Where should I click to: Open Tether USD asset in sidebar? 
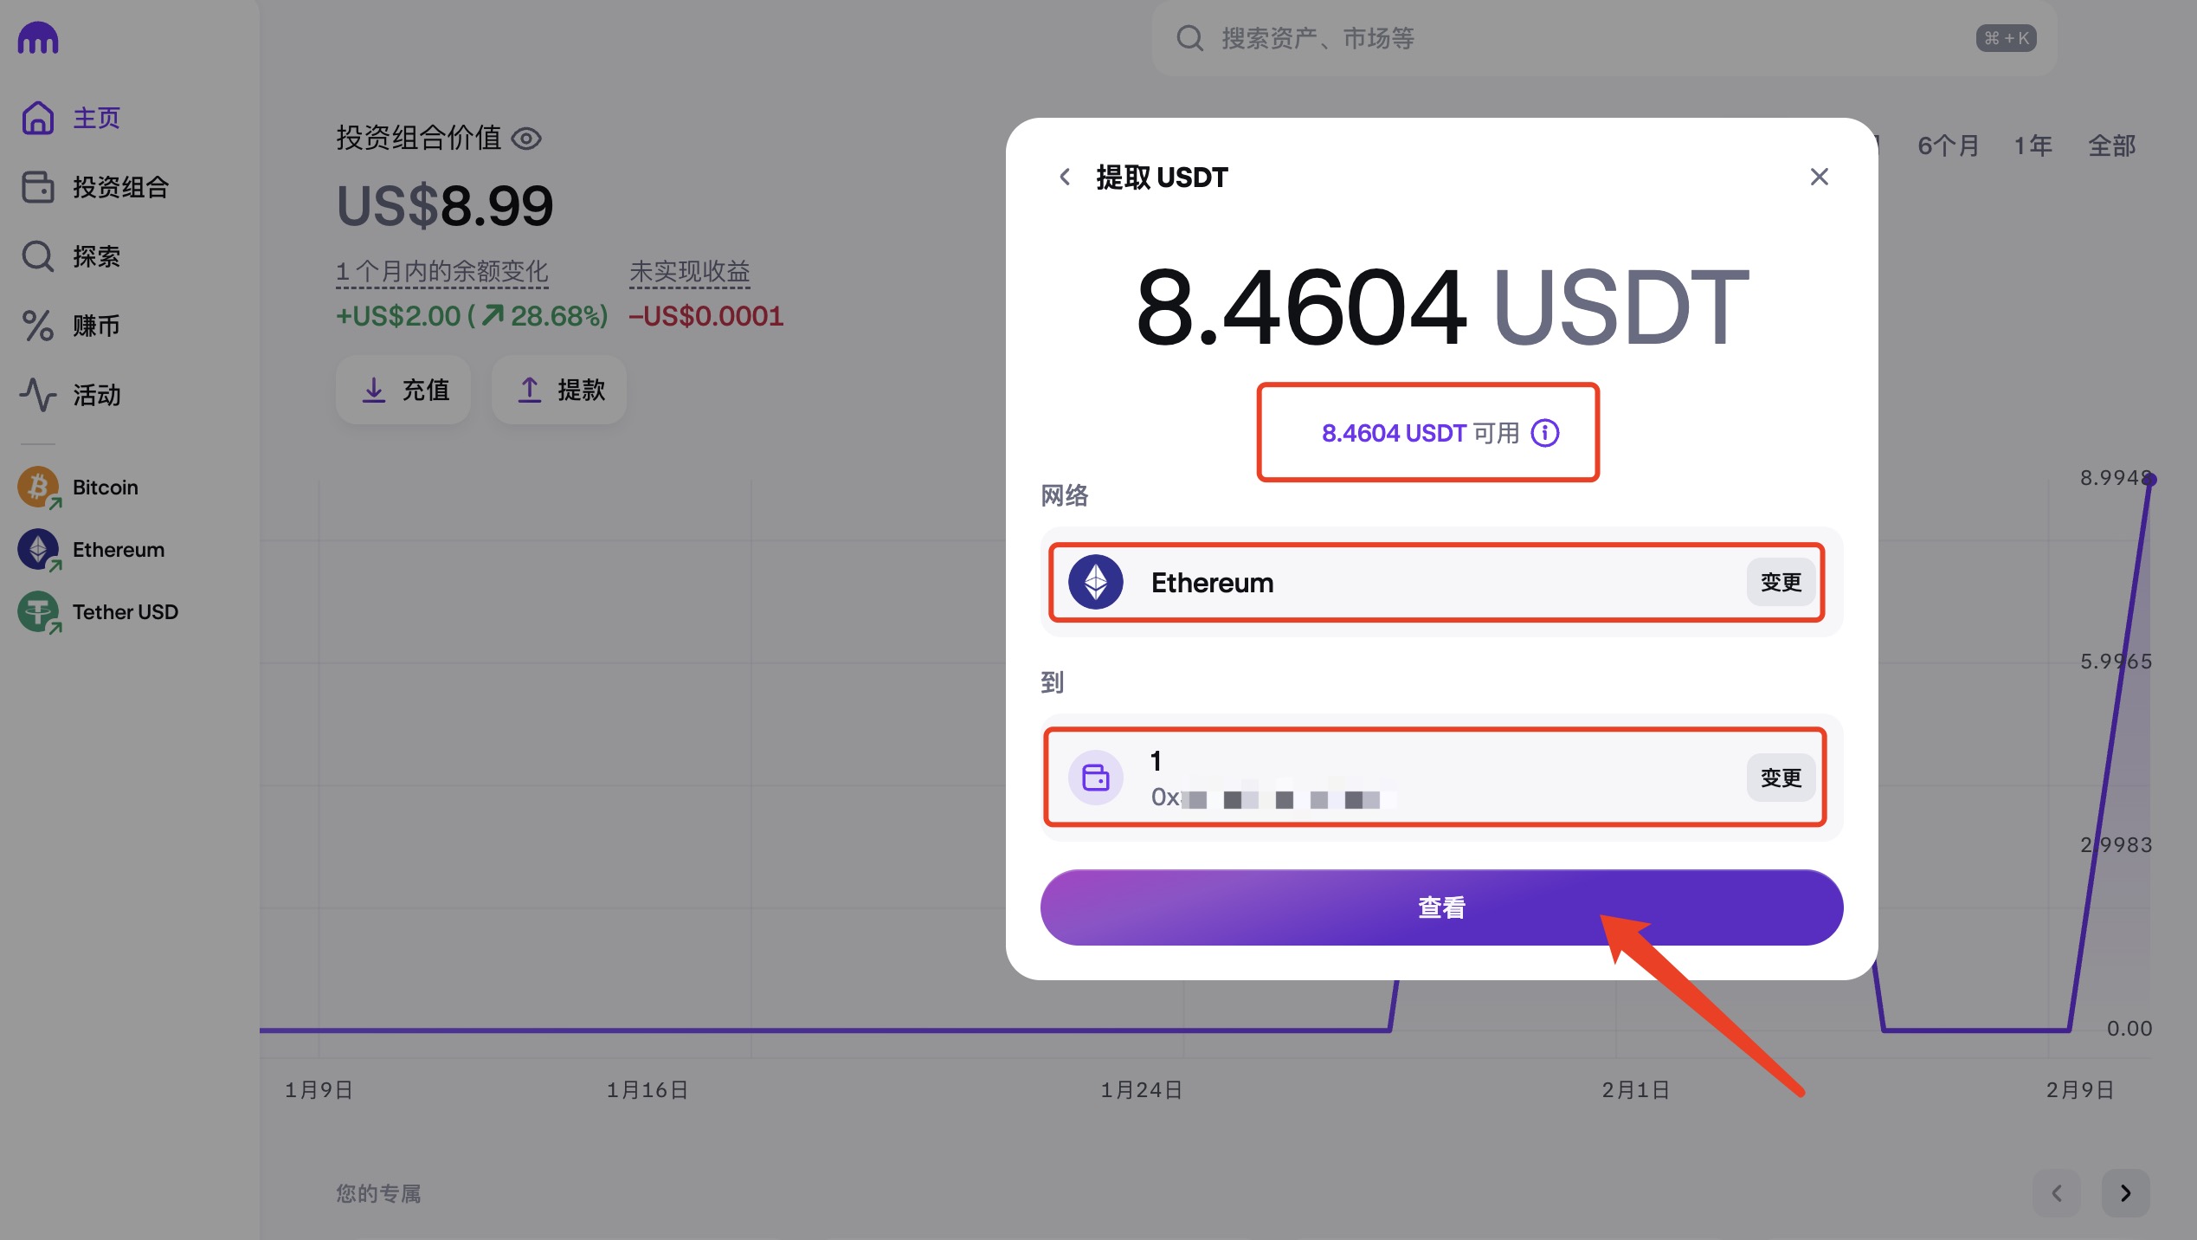(x=125, y=612)
